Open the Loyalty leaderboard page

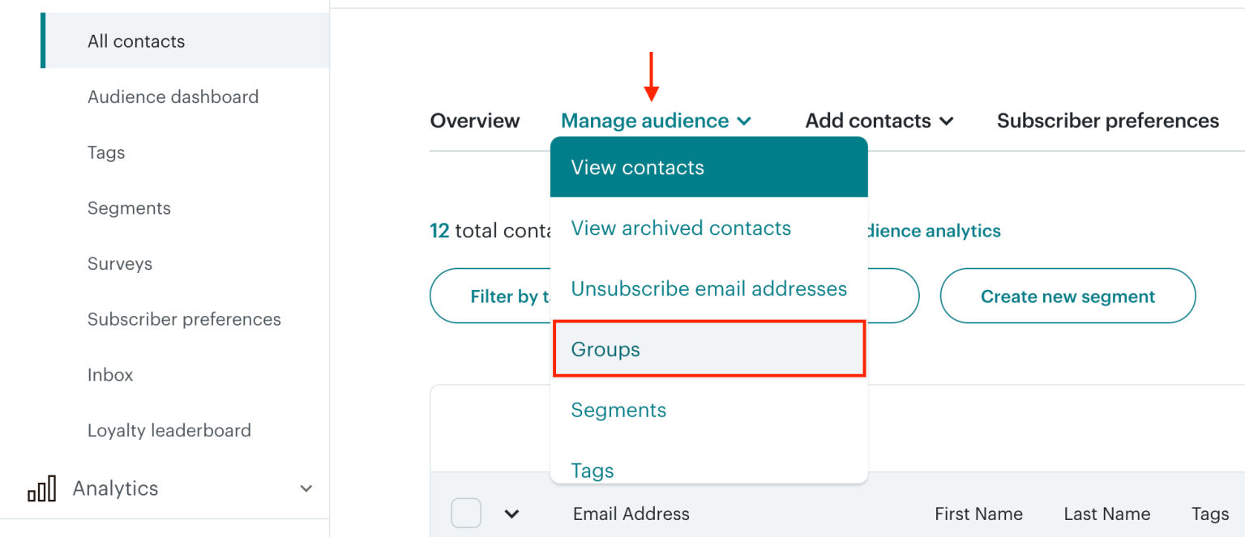(x=169, y=430)
